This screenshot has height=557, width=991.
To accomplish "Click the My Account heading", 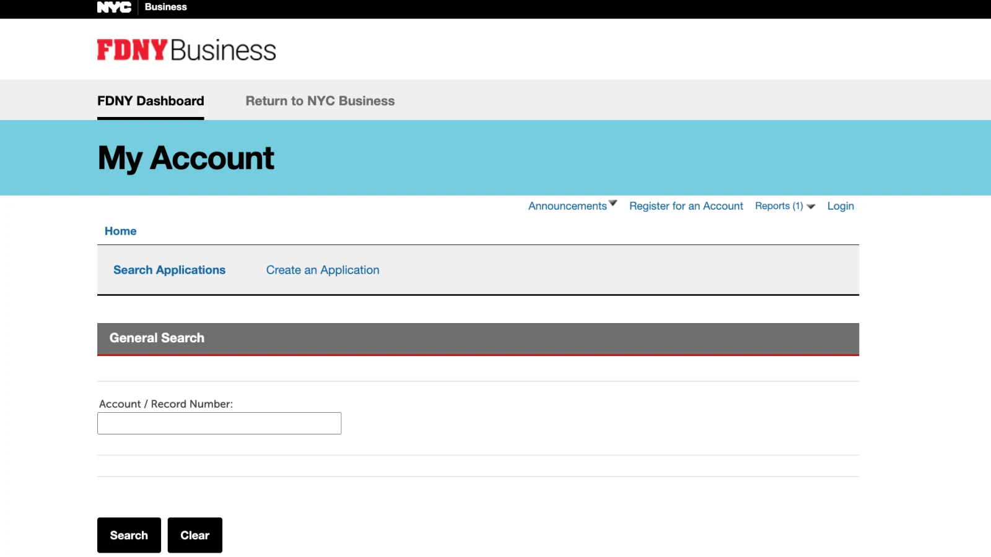I will point(186,158).
